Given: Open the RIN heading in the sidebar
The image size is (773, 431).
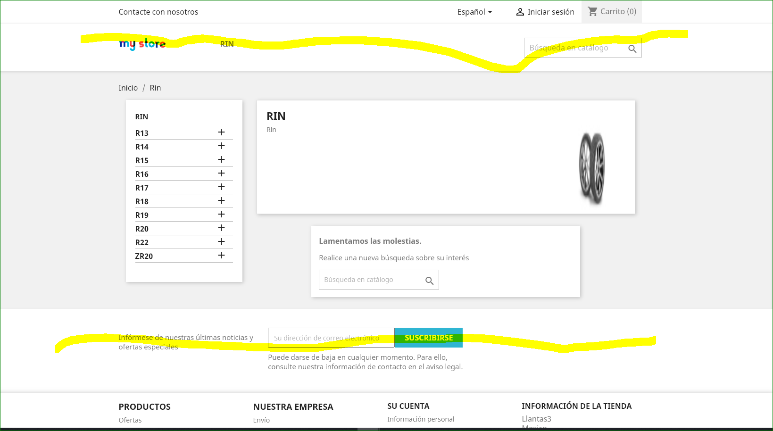Looking at the screenshot, I should tap(141, 117).
